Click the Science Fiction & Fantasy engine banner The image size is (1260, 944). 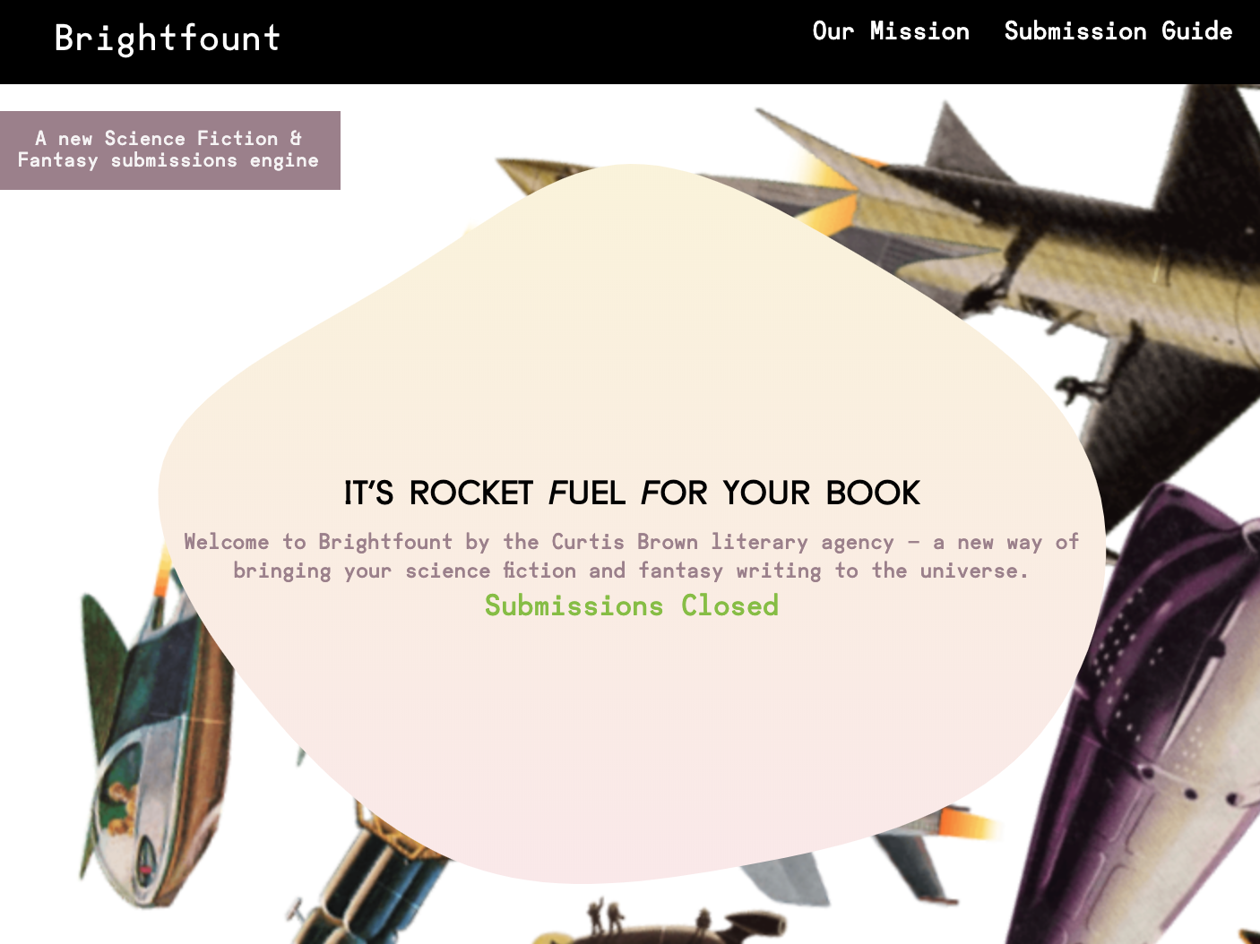pos(170,150)
